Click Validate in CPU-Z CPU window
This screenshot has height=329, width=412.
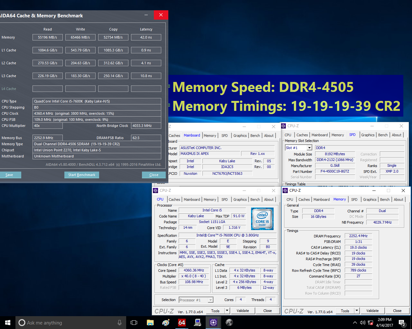coord(243,311)
